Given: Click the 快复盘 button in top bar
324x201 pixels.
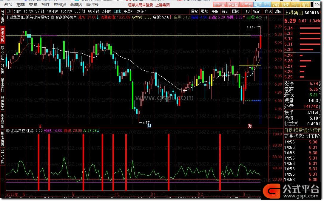Looking at the screenshot, I should point(233,4).
